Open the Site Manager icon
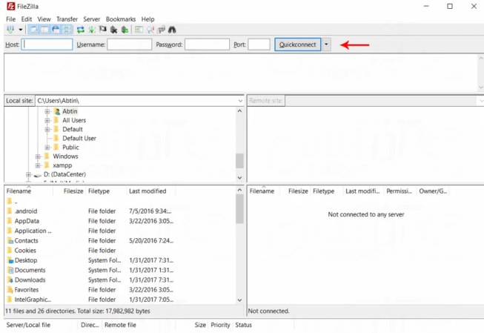This screenshot has width=484, height=333. [x=10, y=30]
